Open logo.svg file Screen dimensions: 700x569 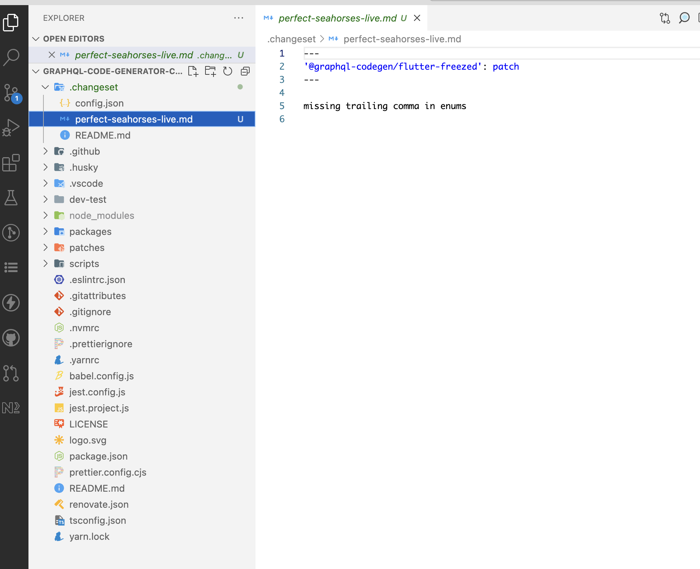pos(142,440)
